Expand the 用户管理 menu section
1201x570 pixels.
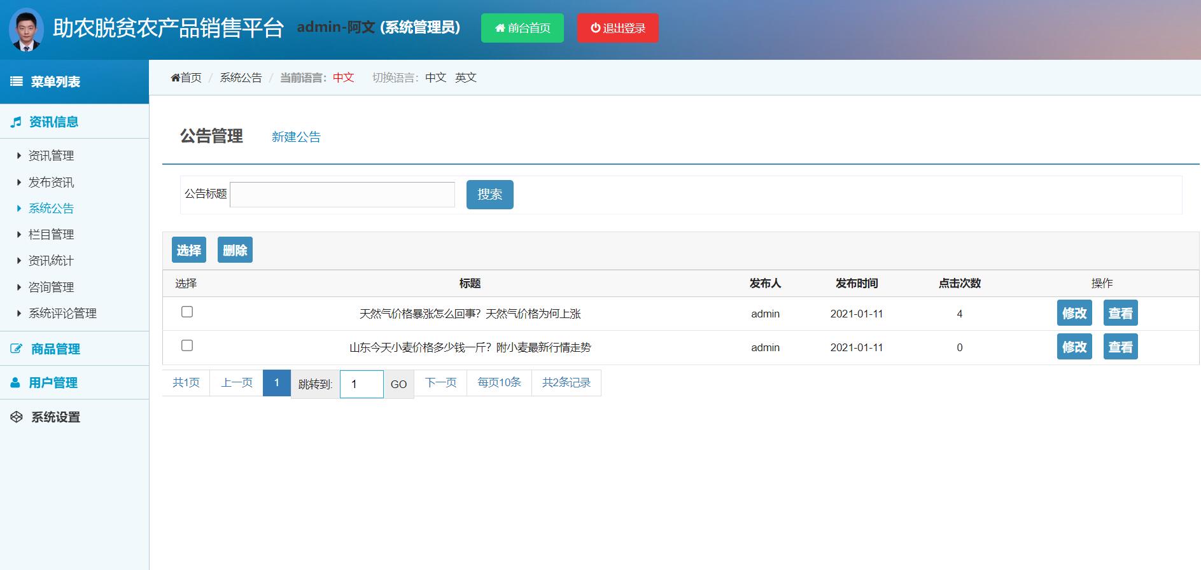coord(74,383)
